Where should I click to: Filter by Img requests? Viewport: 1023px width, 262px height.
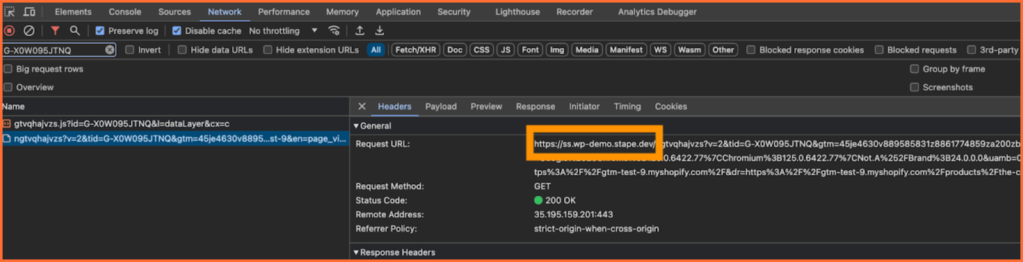pos(557,50)
